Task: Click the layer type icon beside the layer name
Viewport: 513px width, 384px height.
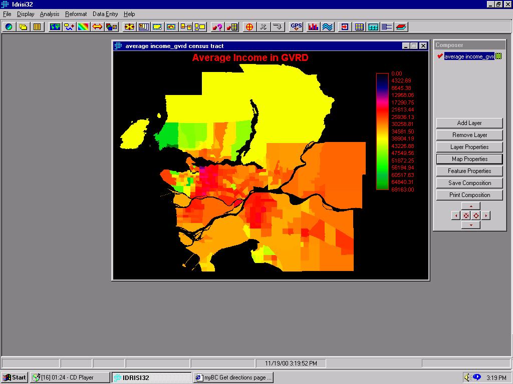Action: click(498, 56)
